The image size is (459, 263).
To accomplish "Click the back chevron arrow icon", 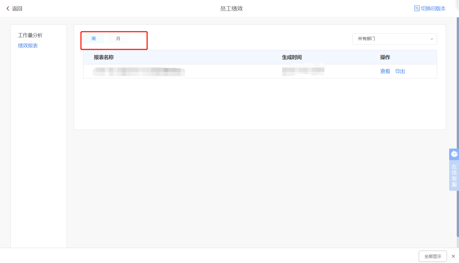I will [x=8, y=8].
